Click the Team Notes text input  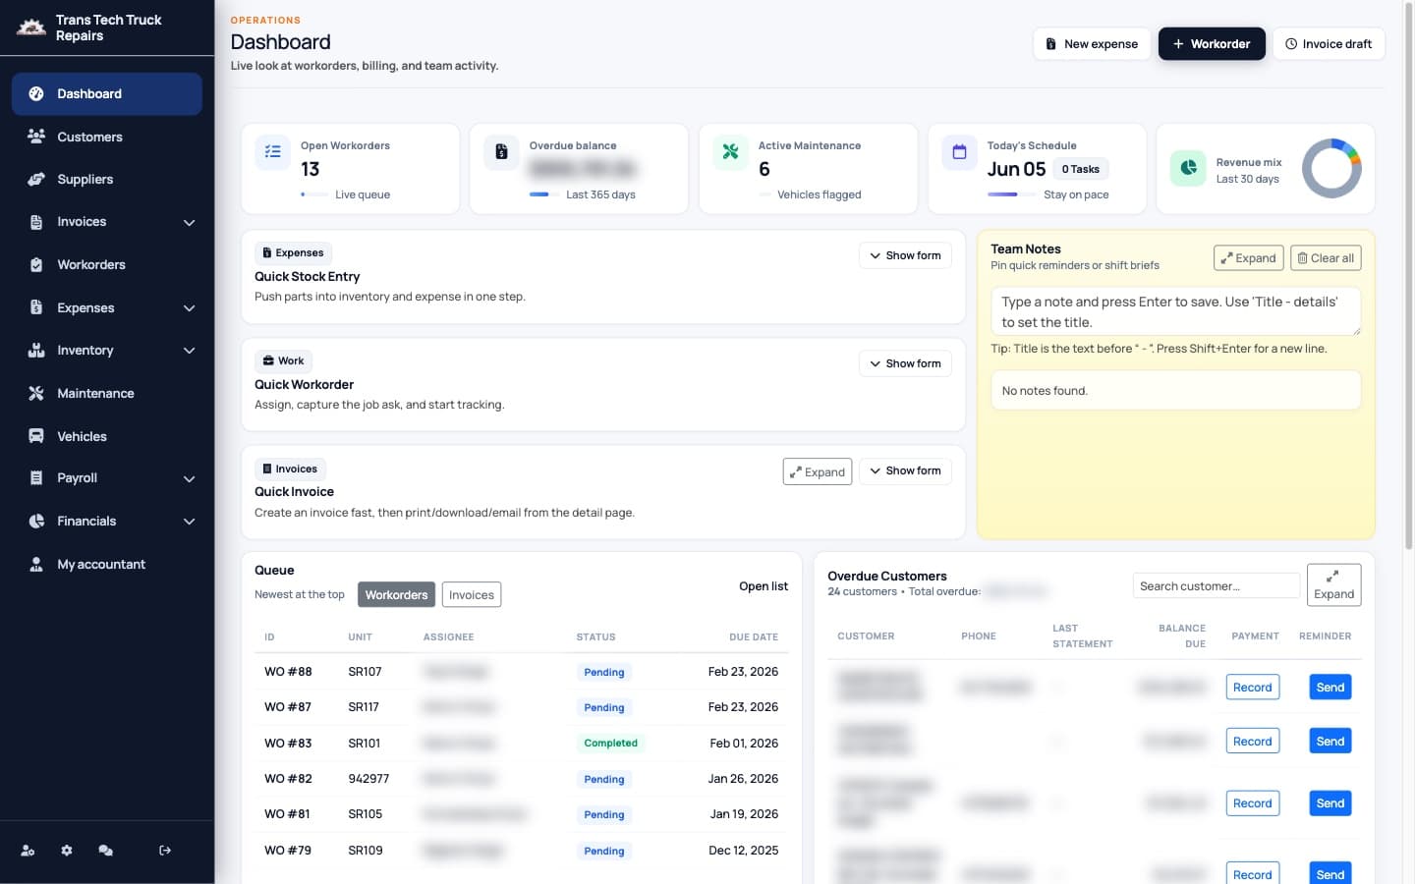(1176, 311)
